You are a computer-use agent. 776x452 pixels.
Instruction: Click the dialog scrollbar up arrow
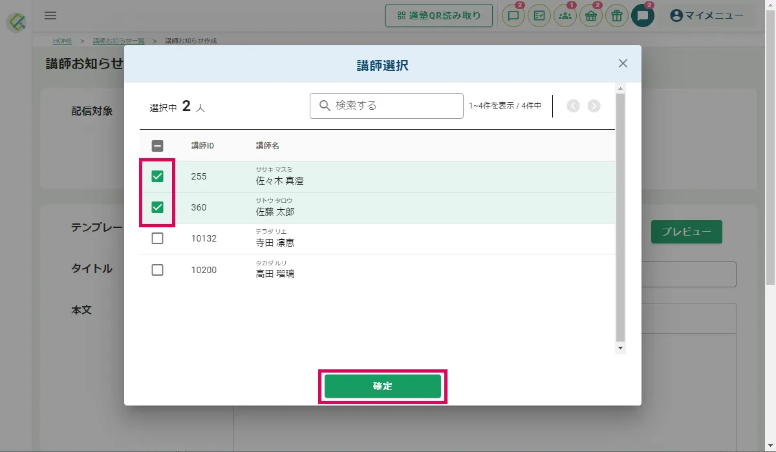[621, 88]
